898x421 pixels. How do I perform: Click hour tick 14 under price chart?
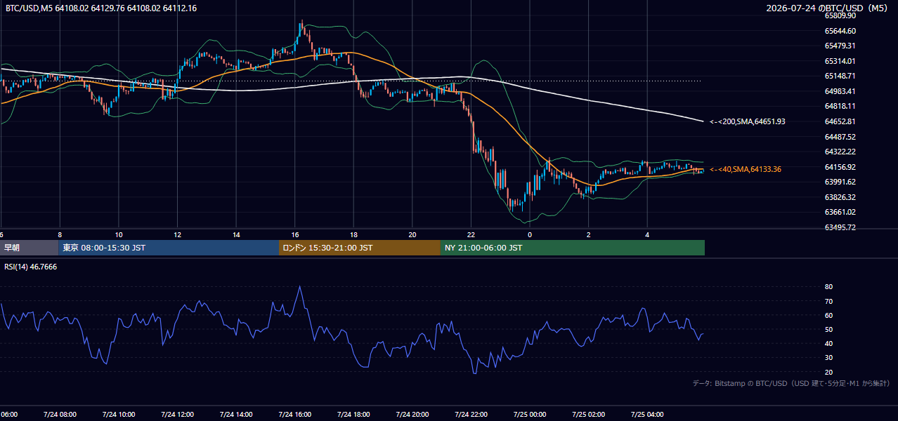[236, 234]
